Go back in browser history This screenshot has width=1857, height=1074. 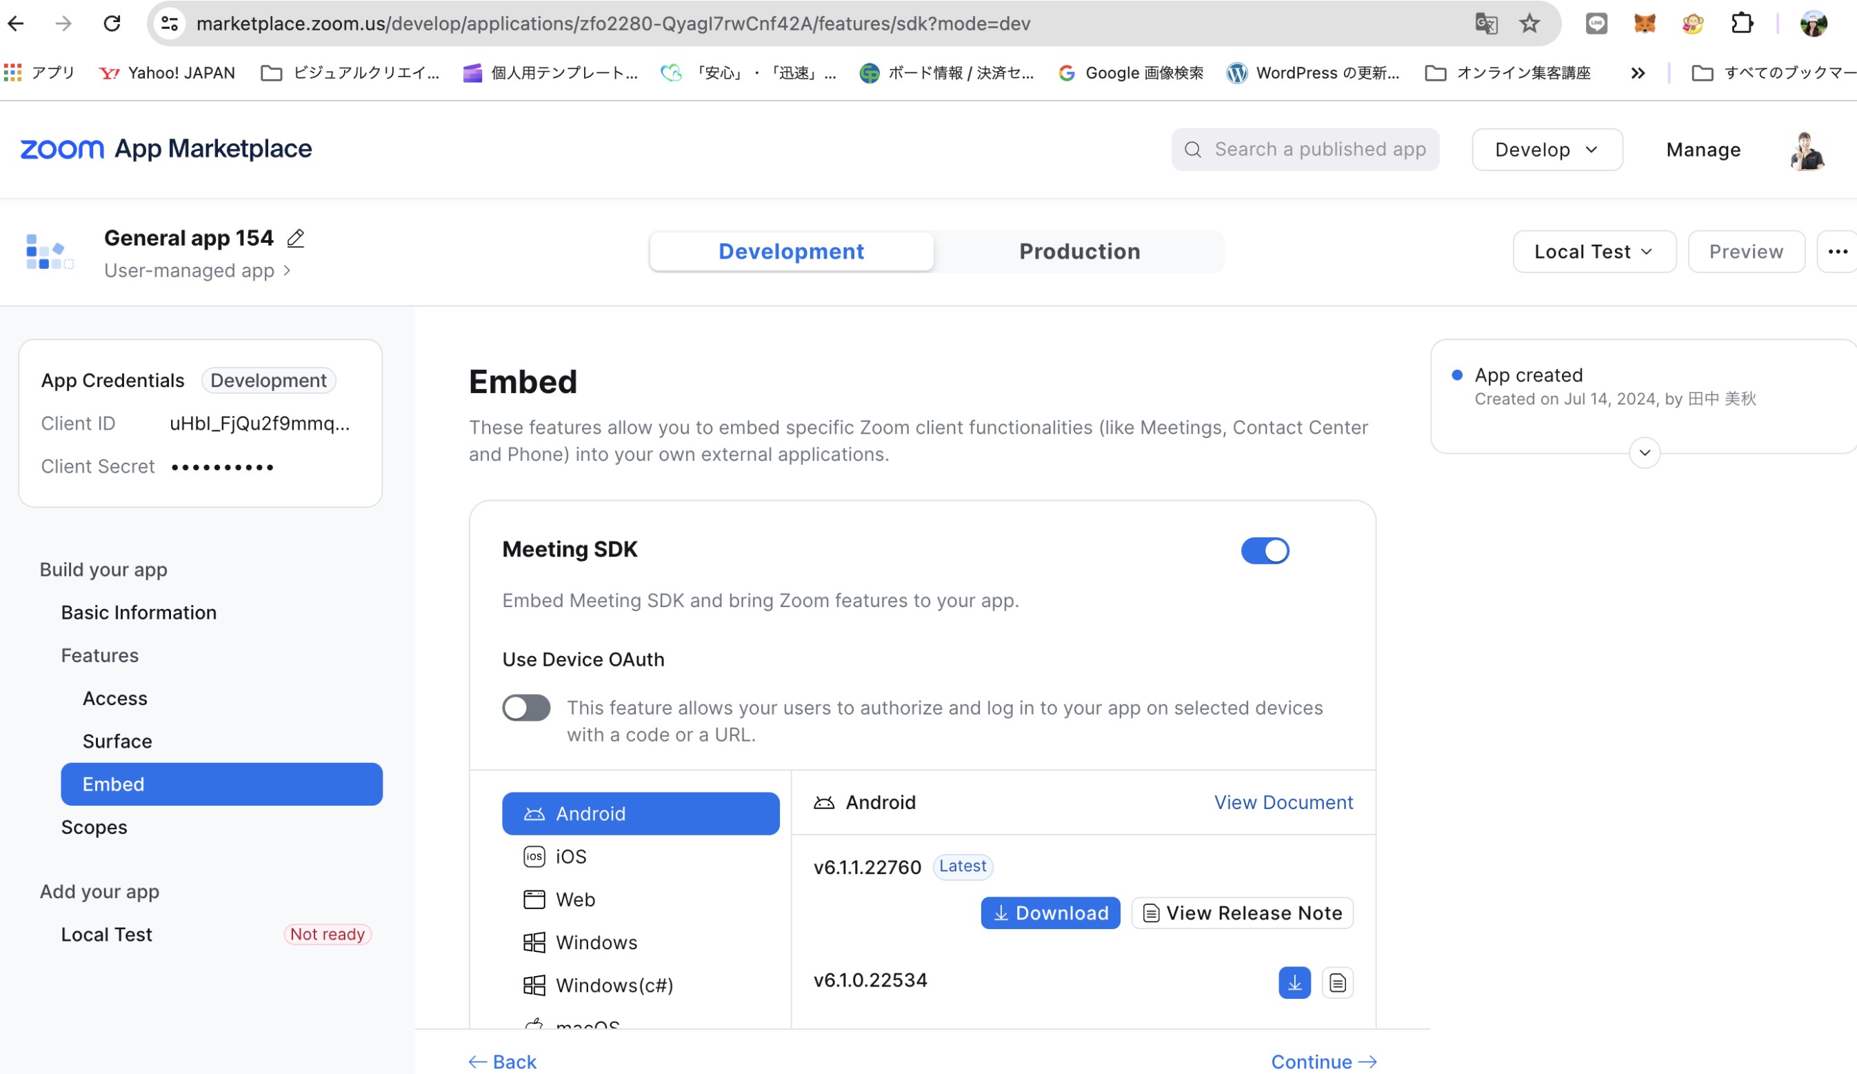[x=17, y=23]
